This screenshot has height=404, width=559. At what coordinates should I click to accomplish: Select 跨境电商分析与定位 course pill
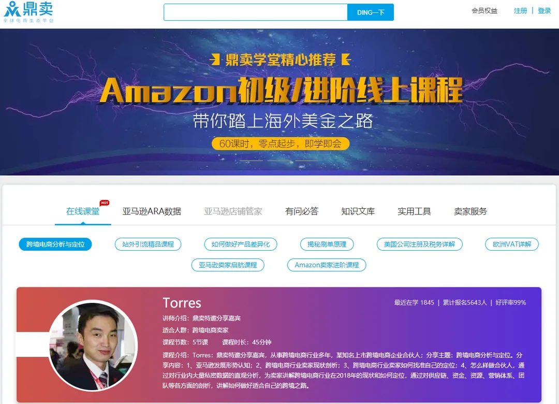click(x=55, y=244)
